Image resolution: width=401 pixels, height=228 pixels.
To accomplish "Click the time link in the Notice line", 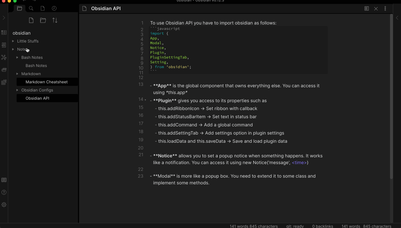I will pos(299,162).
